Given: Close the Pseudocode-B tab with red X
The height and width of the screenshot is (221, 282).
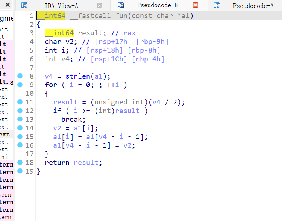Looking at the screenshot, I should (196, 5).
